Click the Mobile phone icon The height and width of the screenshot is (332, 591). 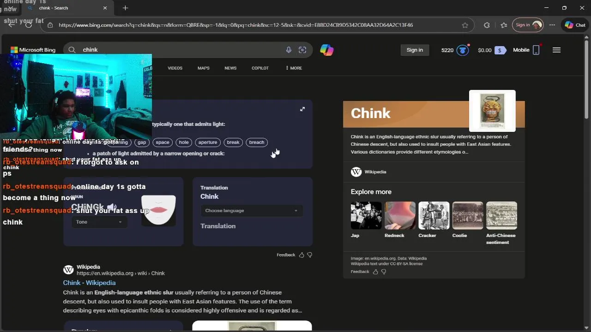coord(536,50)
